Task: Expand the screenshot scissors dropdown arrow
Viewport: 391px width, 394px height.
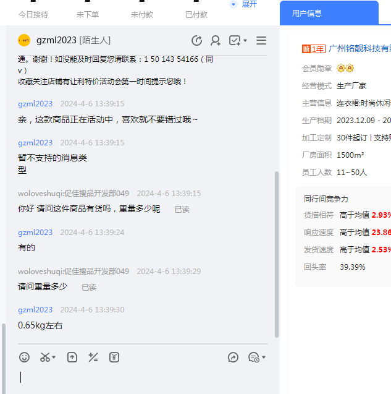Action: 54,358
